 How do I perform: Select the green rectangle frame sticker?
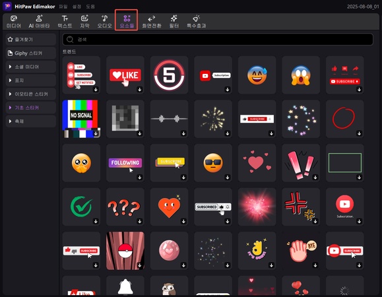pyautogui.click(x=345, y=163)
